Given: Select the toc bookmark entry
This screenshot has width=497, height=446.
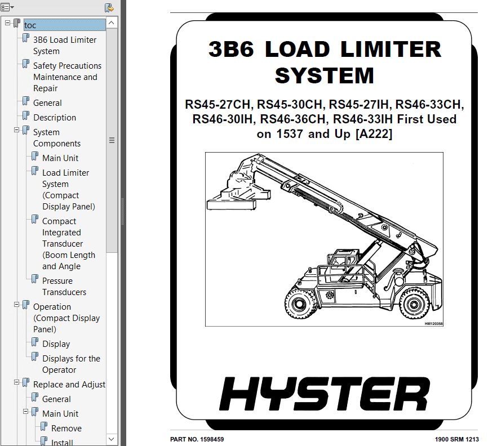Looking at the screenshot, I should coord(65,25).
